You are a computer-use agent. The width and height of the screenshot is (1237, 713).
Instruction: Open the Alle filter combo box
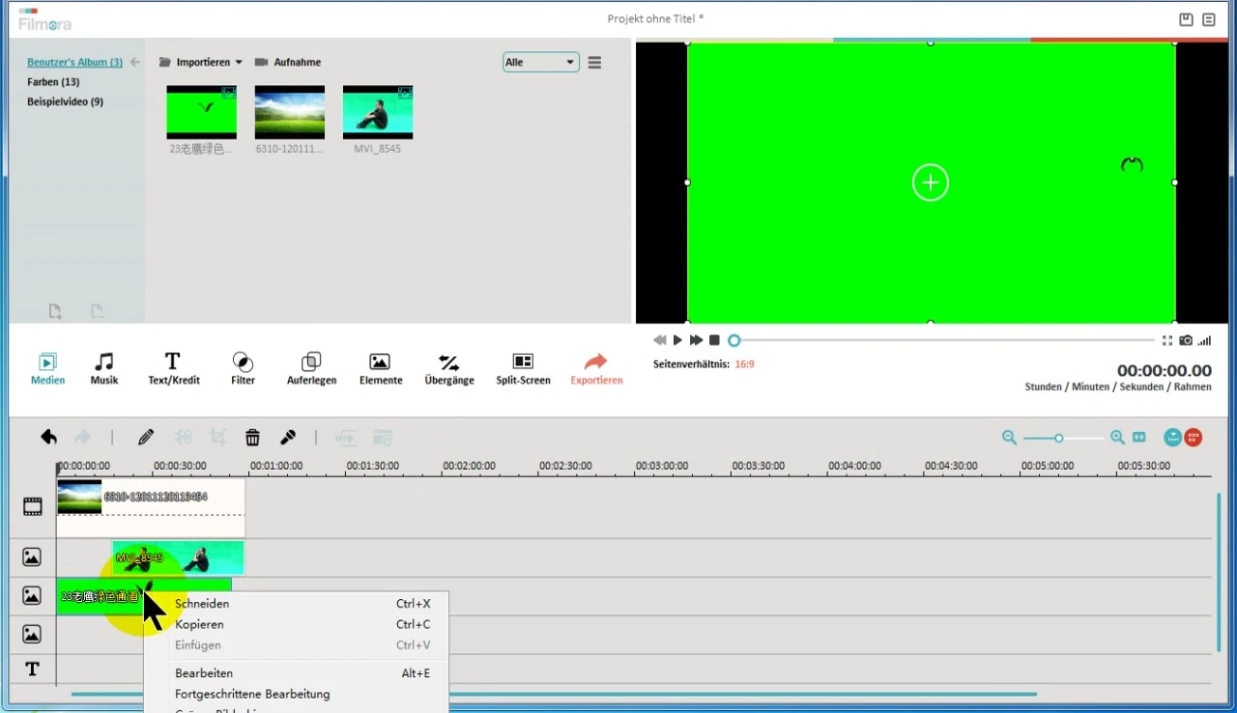(x=541, y=62)
